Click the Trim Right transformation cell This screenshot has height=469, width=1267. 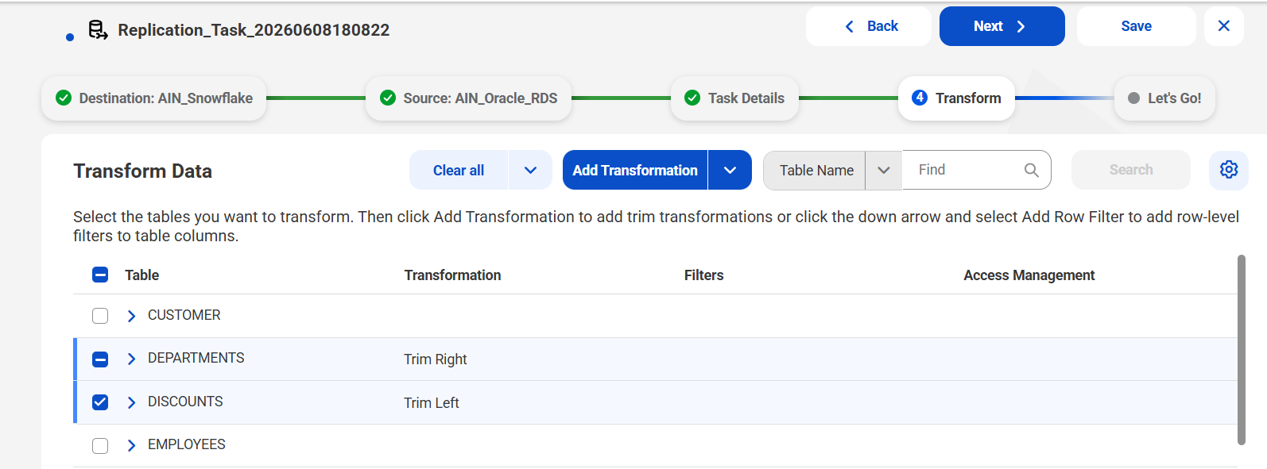[x=435, y=359]
